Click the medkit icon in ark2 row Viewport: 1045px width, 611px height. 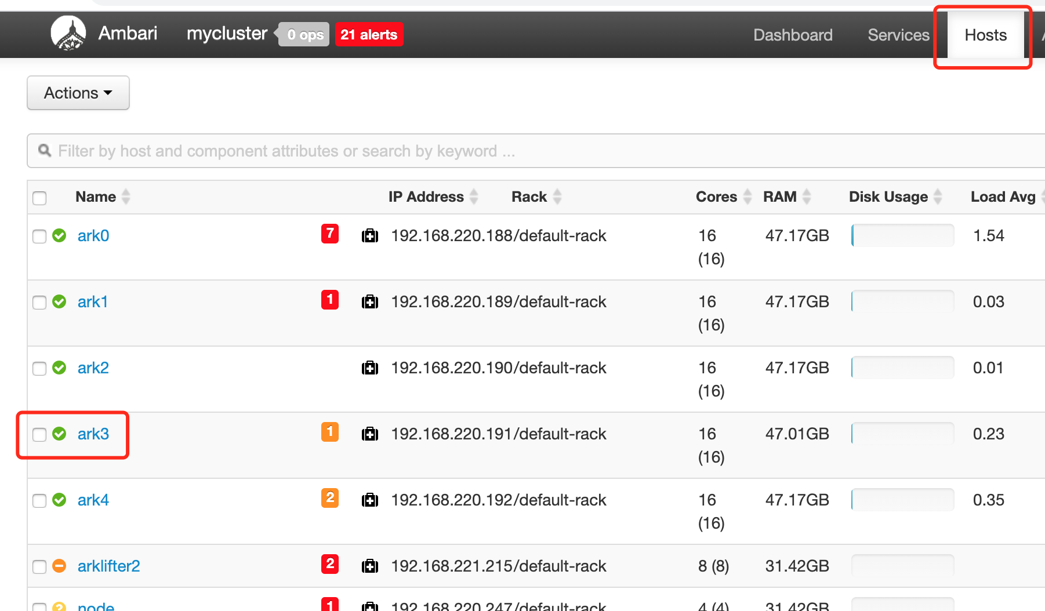pyautogui.click(x=370, y=368)
